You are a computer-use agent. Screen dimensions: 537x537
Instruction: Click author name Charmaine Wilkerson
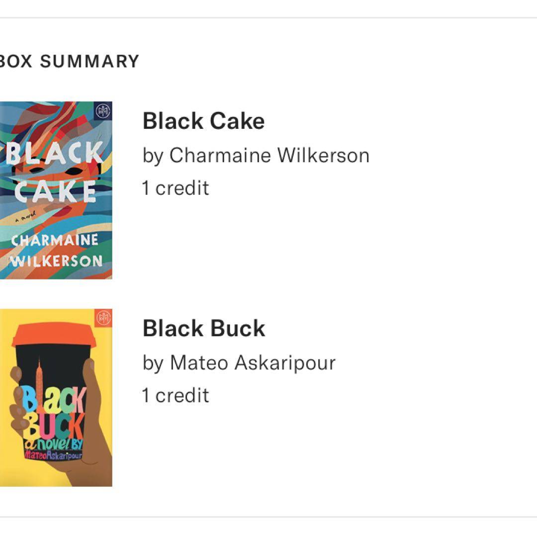point(269,155)
